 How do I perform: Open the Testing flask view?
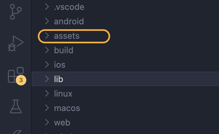point(16,106)
